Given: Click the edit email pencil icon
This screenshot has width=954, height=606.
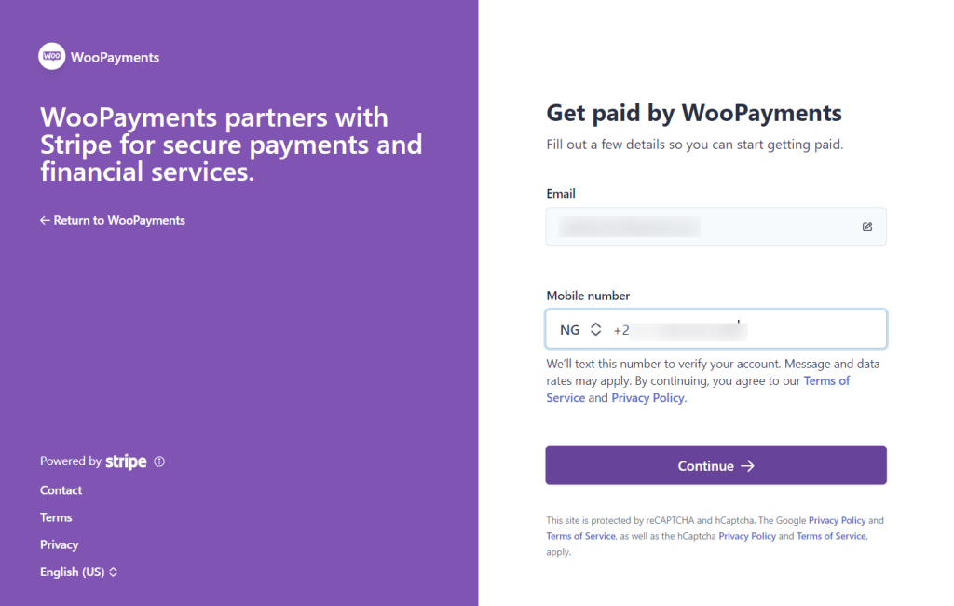Looking at the screenshot, I should point(867,227).
